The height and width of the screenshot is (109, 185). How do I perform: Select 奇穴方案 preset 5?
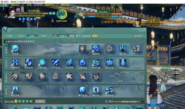coord(31,101)
